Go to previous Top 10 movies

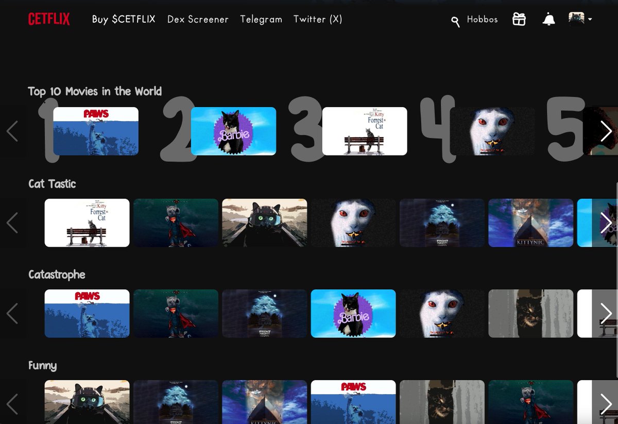pyautogui.click(x=12, y=131)
